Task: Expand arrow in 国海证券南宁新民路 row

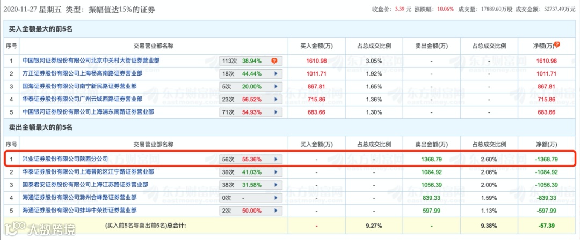Action: point(275,86)
